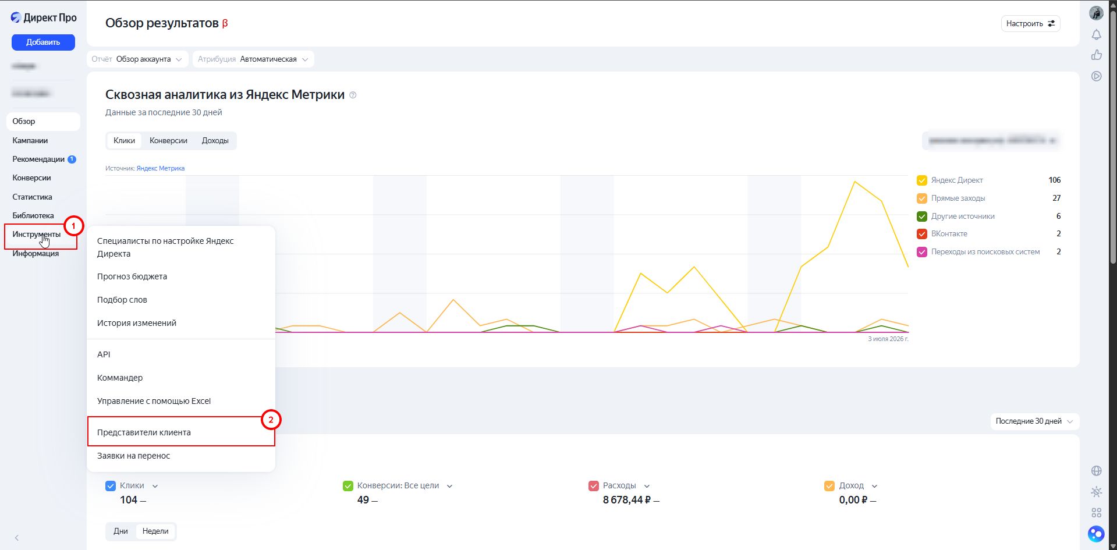The image size is (1117, 550).
Task: Switch theme with the sun icon
Action: 1096,492
